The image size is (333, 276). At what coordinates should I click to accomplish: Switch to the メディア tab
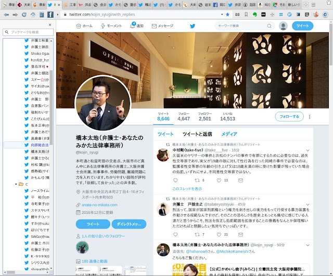[x=229, y=134]
